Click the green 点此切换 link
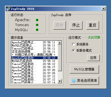The width and height of the screenshot is (111, 97). point(94,37)
